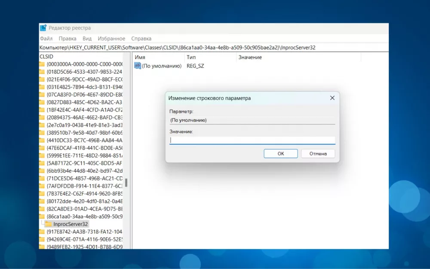Select the folder icon for {2e7c0a19-0438-41e9 key
430x269 pixels.
tap(42, 125)
